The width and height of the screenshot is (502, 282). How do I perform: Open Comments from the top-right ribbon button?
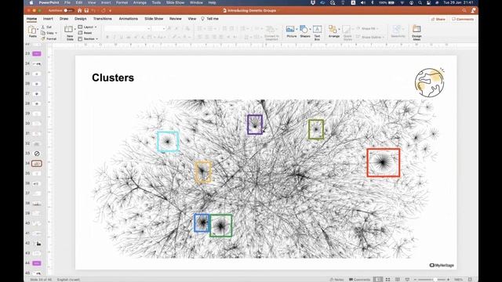click(463, 19)
